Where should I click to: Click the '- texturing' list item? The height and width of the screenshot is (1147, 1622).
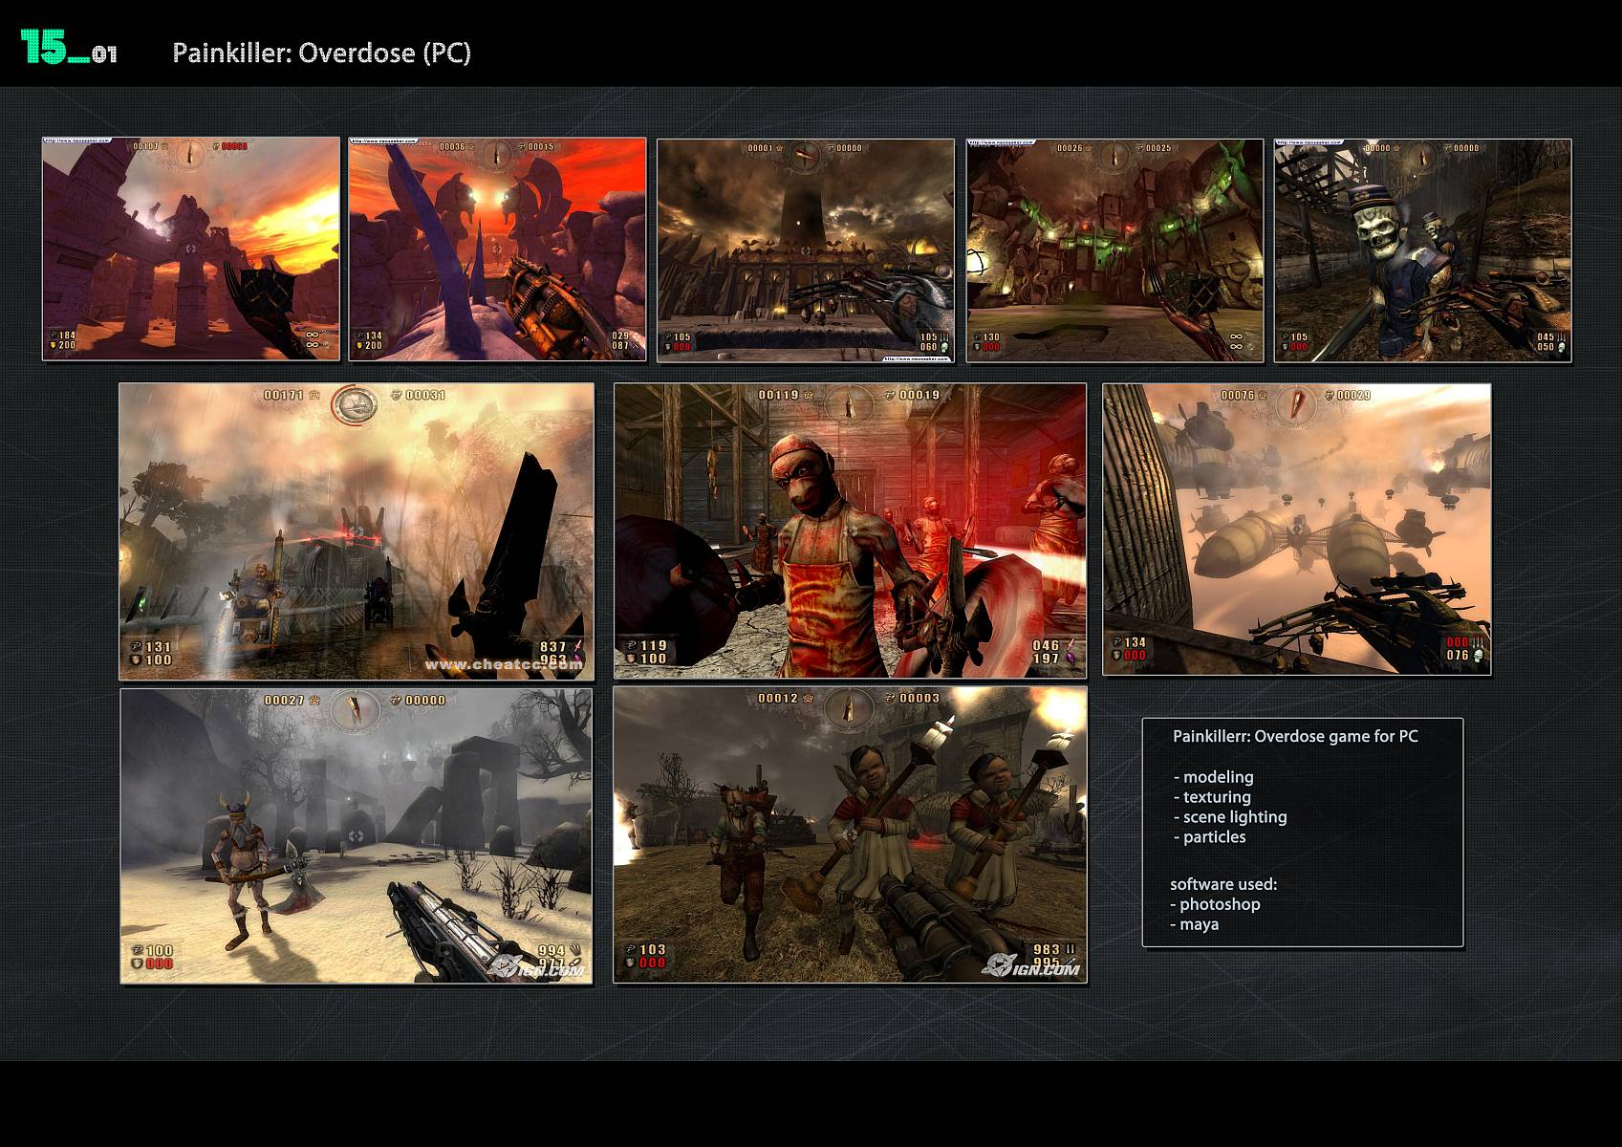(x=1212, y=797)
